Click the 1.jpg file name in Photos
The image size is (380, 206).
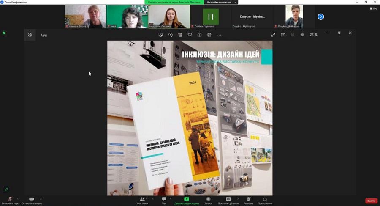coord(43,35)
